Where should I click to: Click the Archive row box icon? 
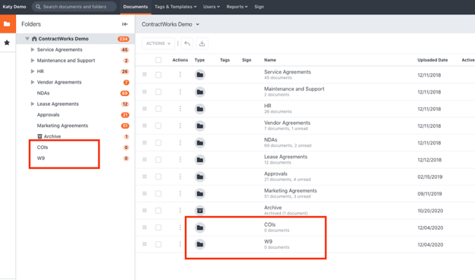(x=200, y=210)
